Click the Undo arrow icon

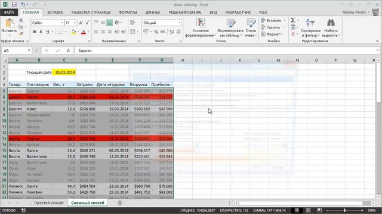click(23, 4)
